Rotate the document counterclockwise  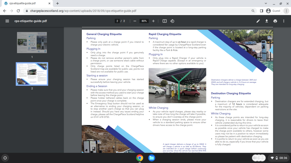coord(172,21)
